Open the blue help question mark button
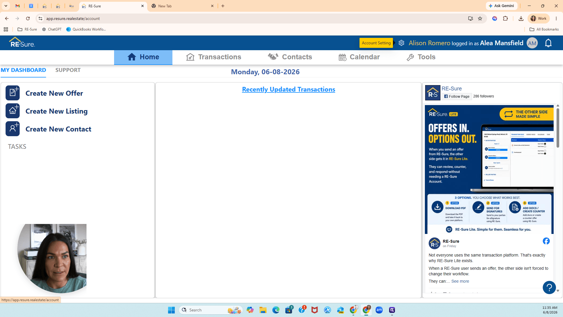Image resolution: width=563 pixels, height=317 pixels. coord(549,287)
